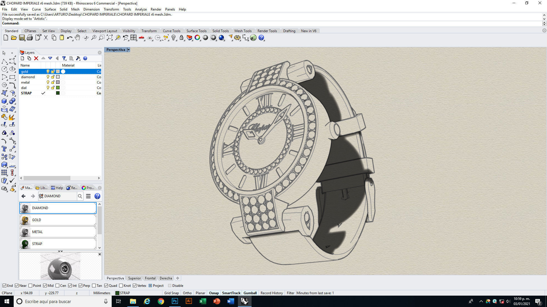This screenshot has height=307, width=547.
Task: Click the layer filter funnel icon
Action: click(x=64, y=59)
